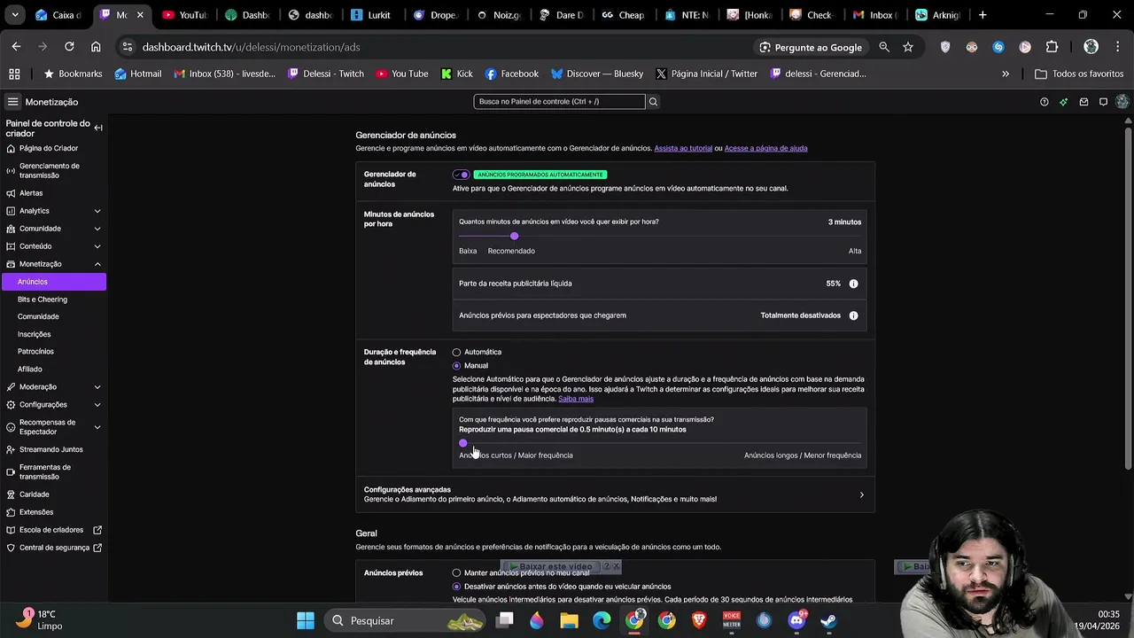
Task: Open Steam from taskbar
Action: point(828,620)
